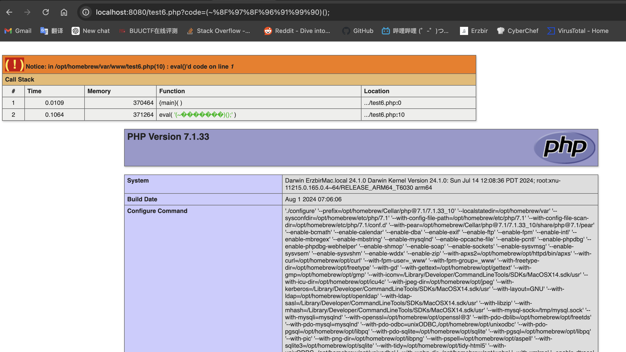The height and width of the screenshot is (352, 626).
Task: Reload the page with the refresh icon
Action: (x=46, y=12)
